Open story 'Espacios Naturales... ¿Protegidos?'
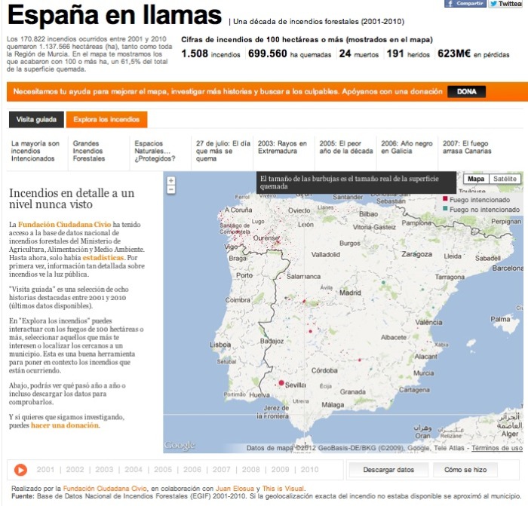528x506 pixels. 155,151
